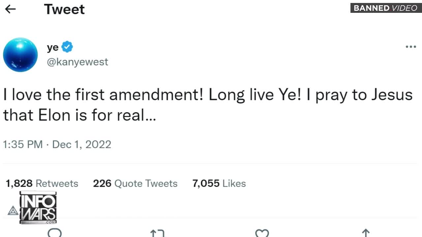Image resolution: width=422 pixels, height=237 pixels.
Task: Reply to the tweet via speech-bubble icon
Action: pyautogui.click(x=54, y=233)
